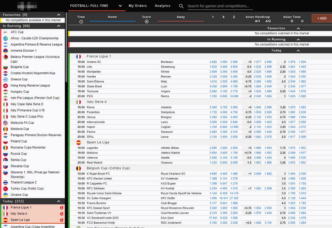Collapse the sidebar Favourites [0] section
The height and width of the screenshot is (228, 332).
[59, 15]
